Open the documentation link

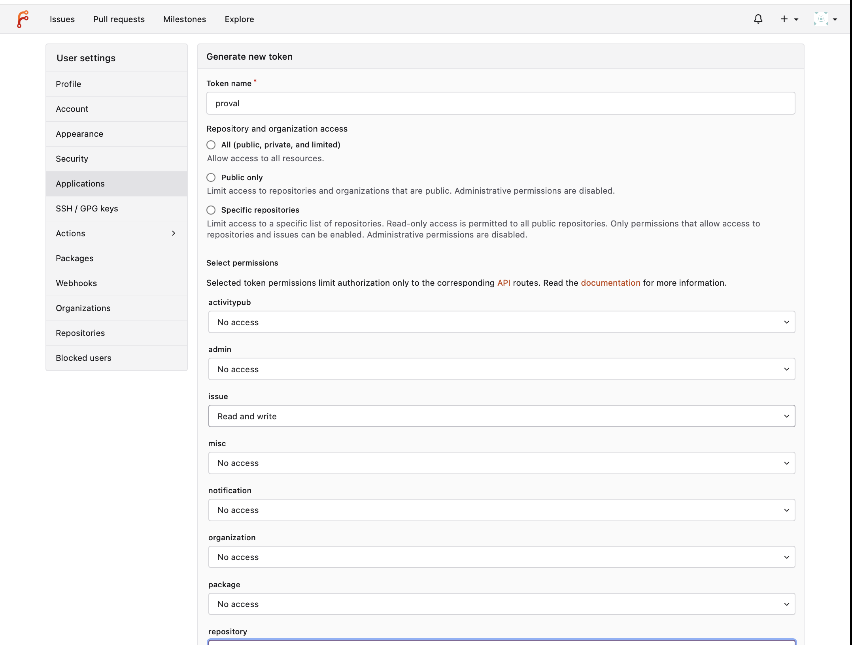click(610, 283)
